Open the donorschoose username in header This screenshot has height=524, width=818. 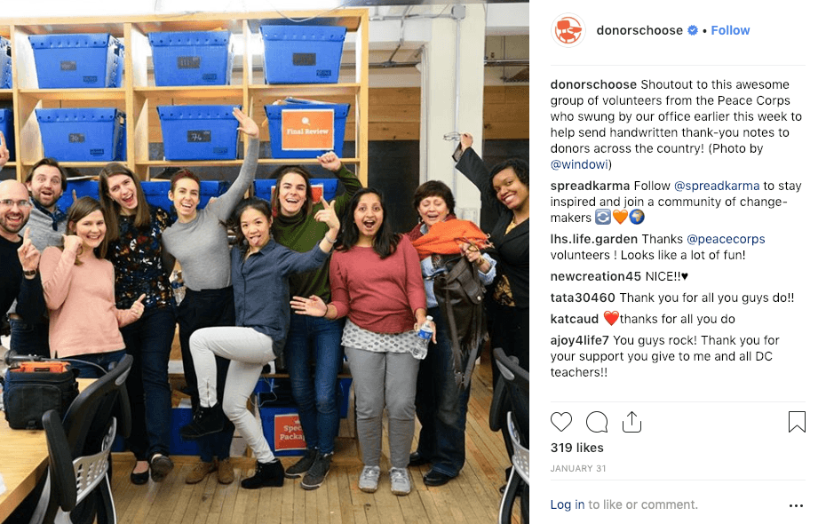[x=639, y=30]
